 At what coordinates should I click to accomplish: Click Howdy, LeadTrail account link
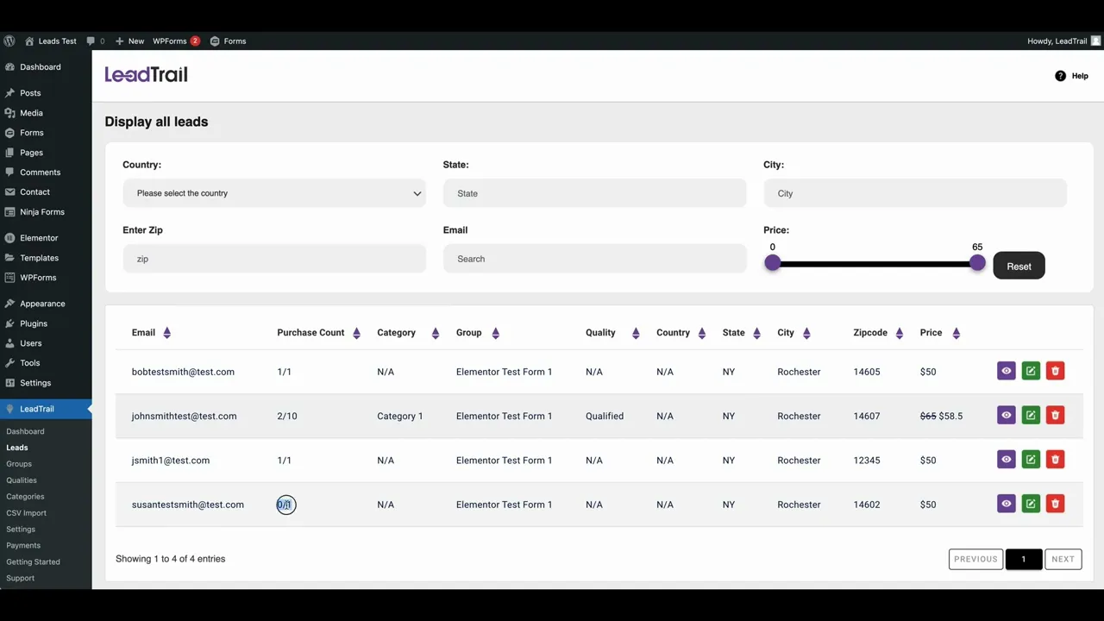(1057, 41)
